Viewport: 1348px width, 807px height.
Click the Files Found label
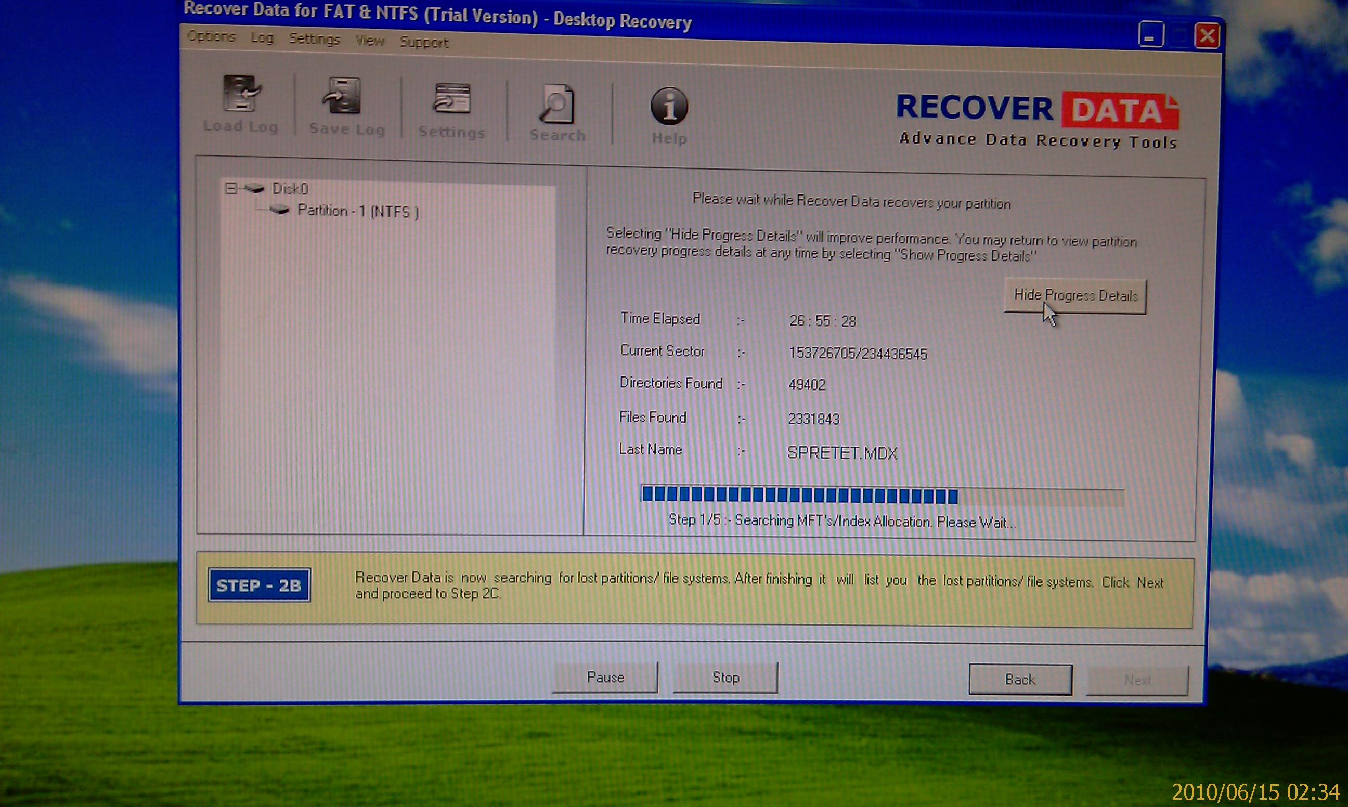pos(653,417)
